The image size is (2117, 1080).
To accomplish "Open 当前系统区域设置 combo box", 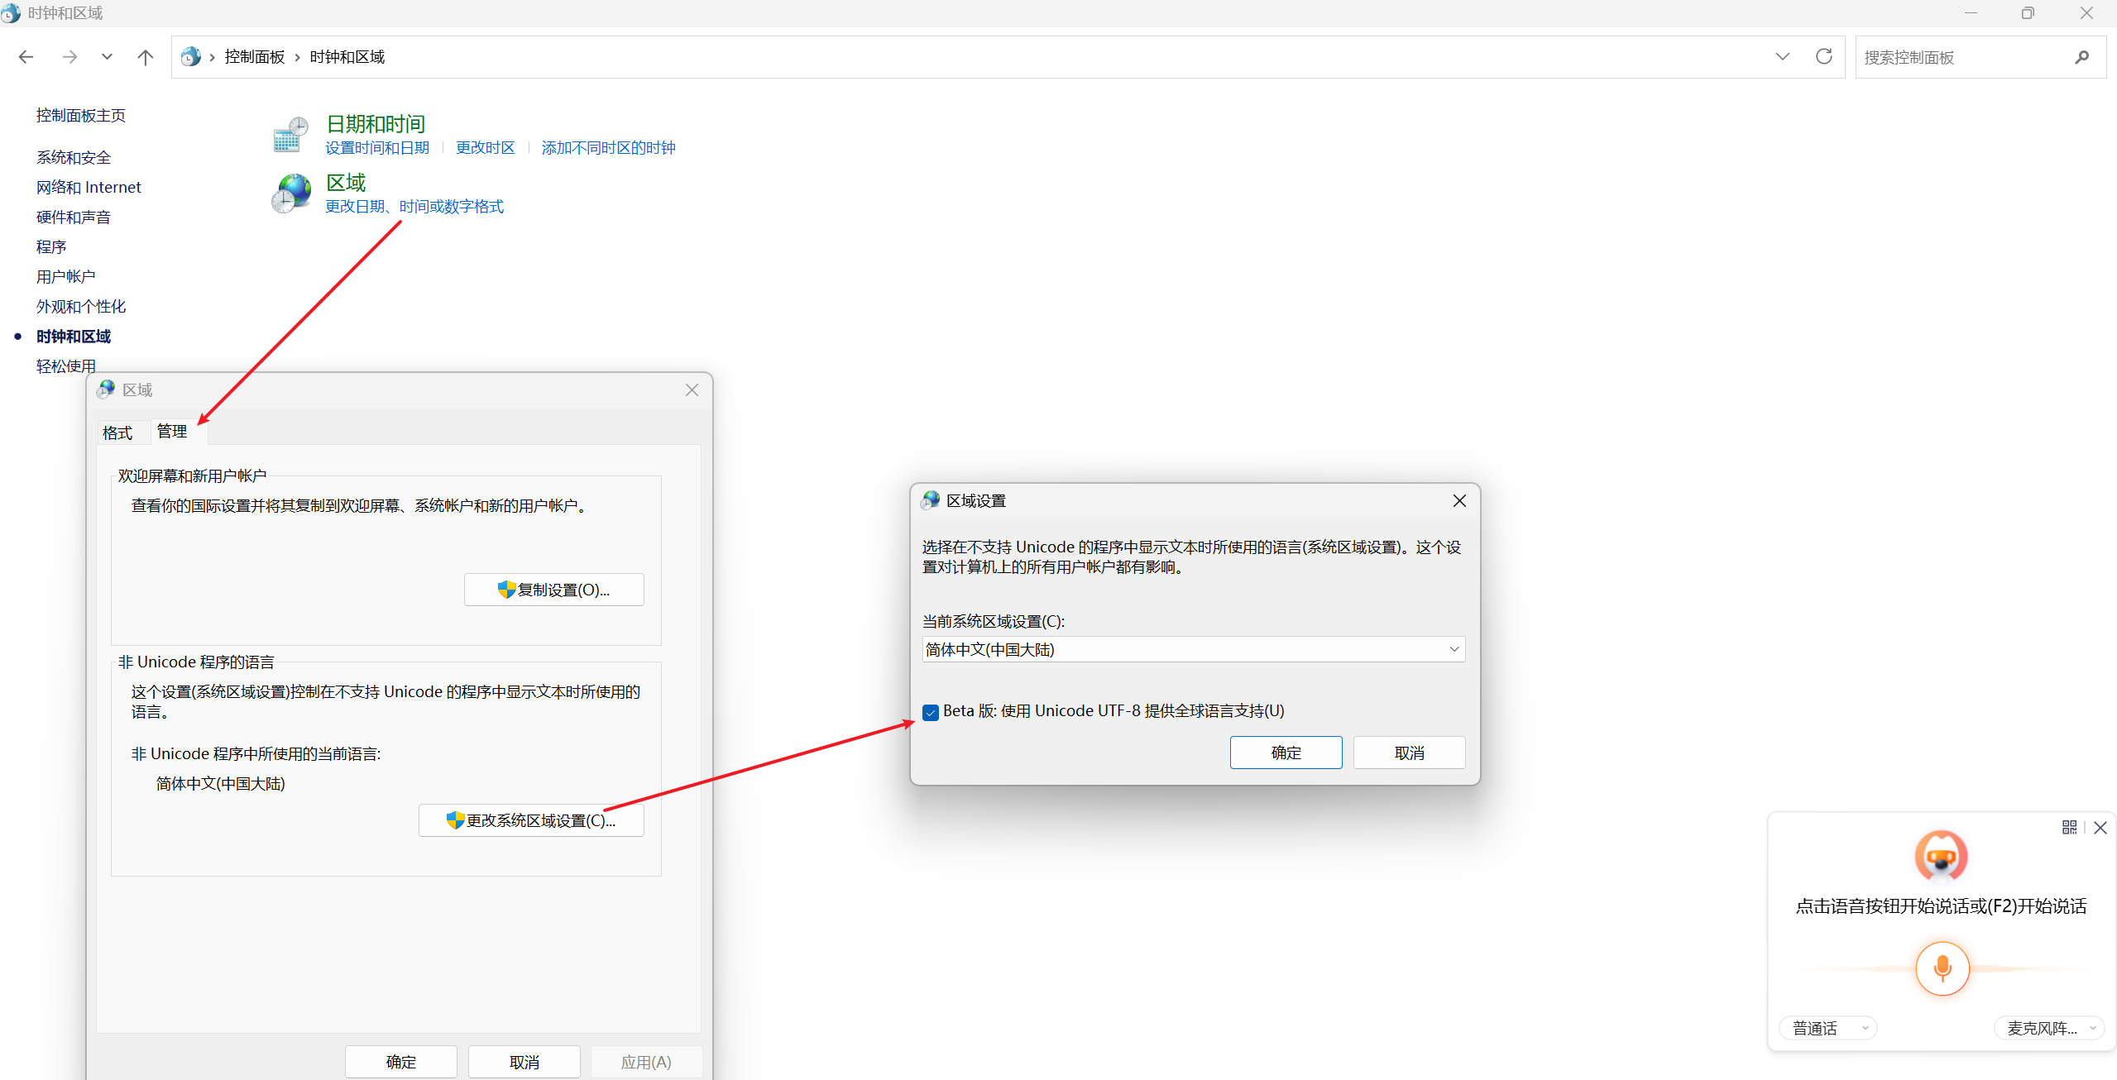I will click(x=1194, y=649).
